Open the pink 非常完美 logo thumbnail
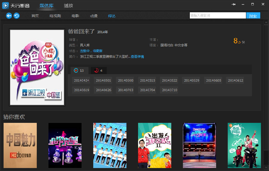Screen dimensions: 269x171 pyautogui.click(x=65, y=146)
